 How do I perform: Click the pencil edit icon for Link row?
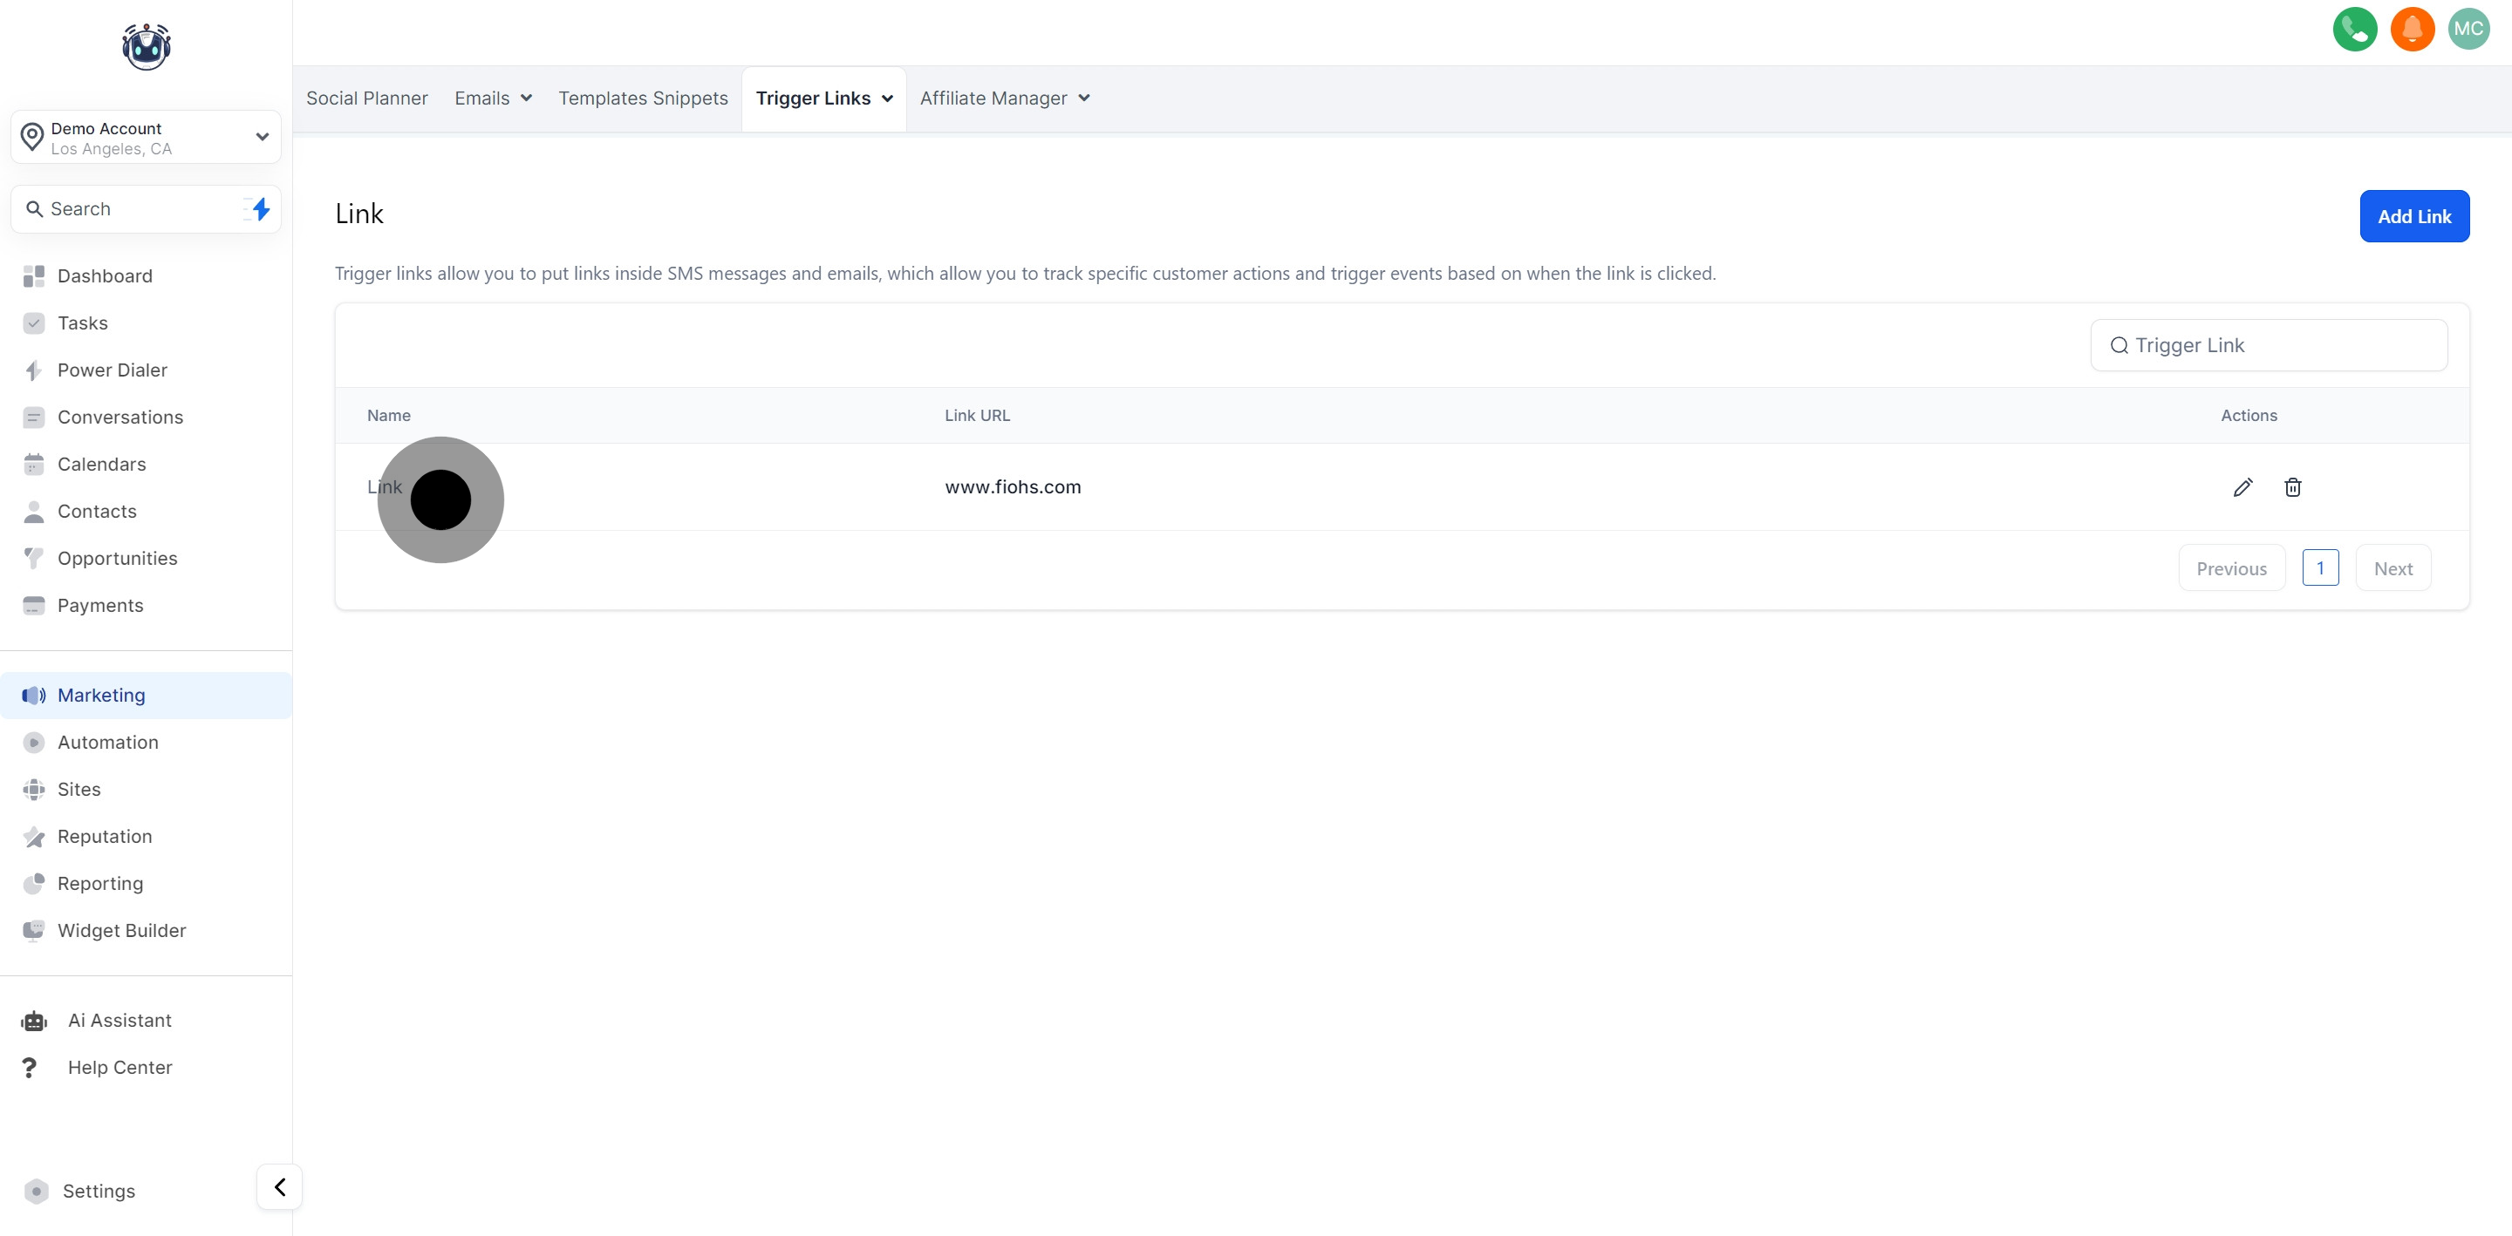(2242, 487)
